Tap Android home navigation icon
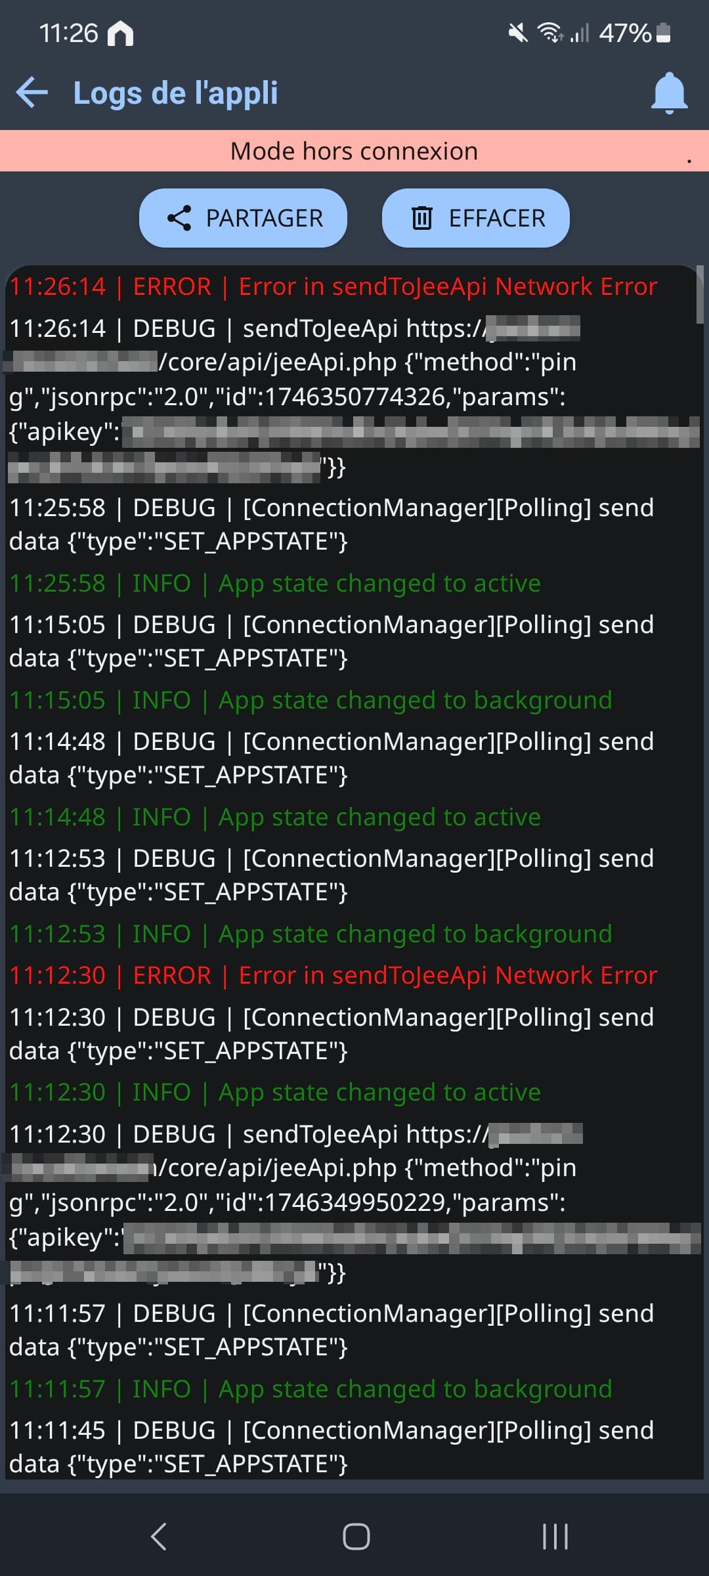Viewport: 709px width, 1576px height. [356, 1537]
